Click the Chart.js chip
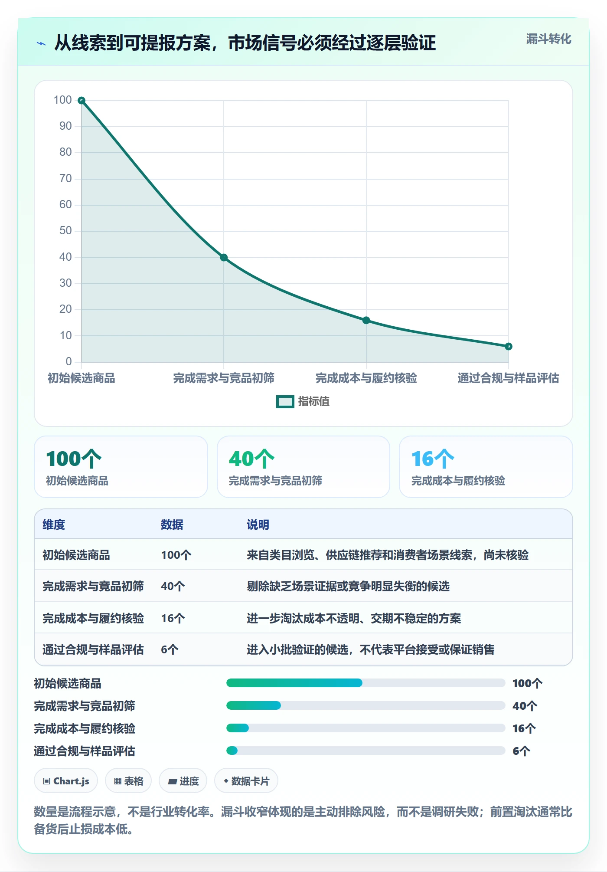This screenshot has height=872, width=607. point(66,781)
